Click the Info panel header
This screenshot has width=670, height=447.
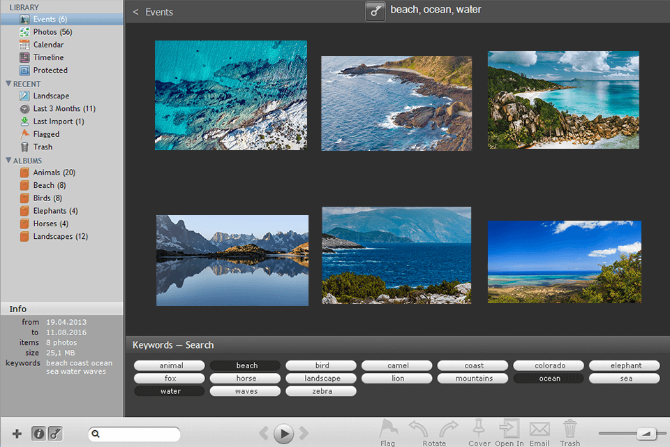pyautogui.click(x=61, y=309)
